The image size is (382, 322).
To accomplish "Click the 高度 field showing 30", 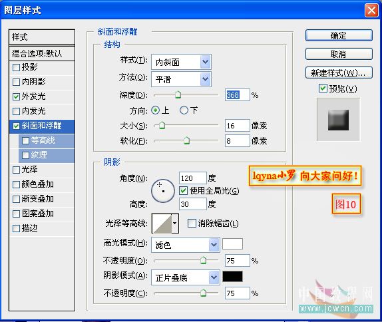I will click(x=192, y=204).
